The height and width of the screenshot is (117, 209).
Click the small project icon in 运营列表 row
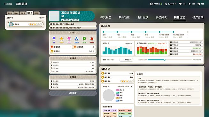11,24
